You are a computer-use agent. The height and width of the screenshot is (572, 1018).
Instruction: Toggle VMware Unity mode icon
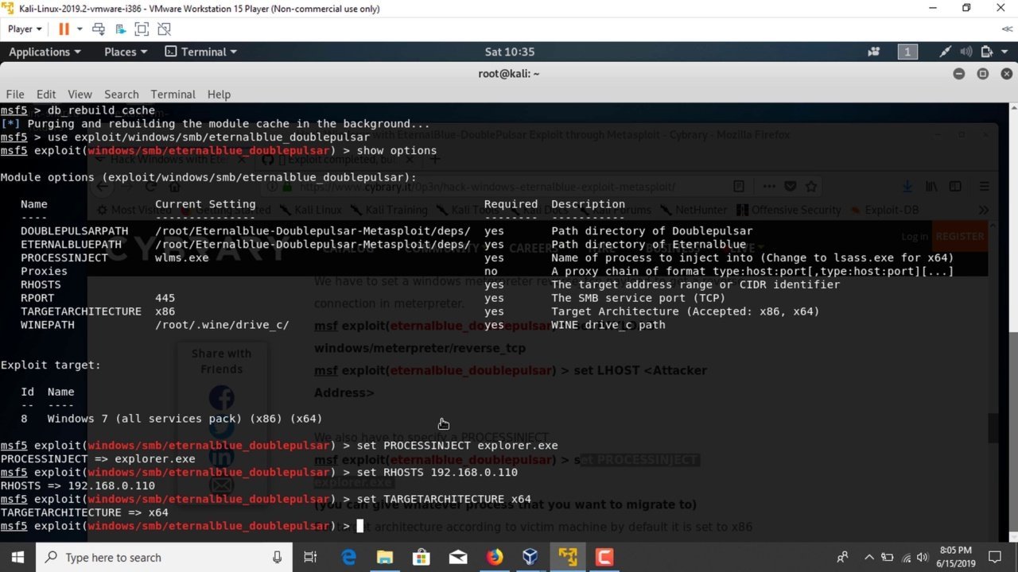pyautogui.click(x=164, y=29)
